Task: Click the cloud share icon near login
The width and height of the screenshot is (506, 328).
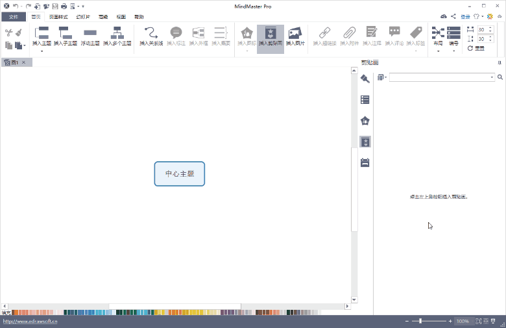Action: pos(444,16)
